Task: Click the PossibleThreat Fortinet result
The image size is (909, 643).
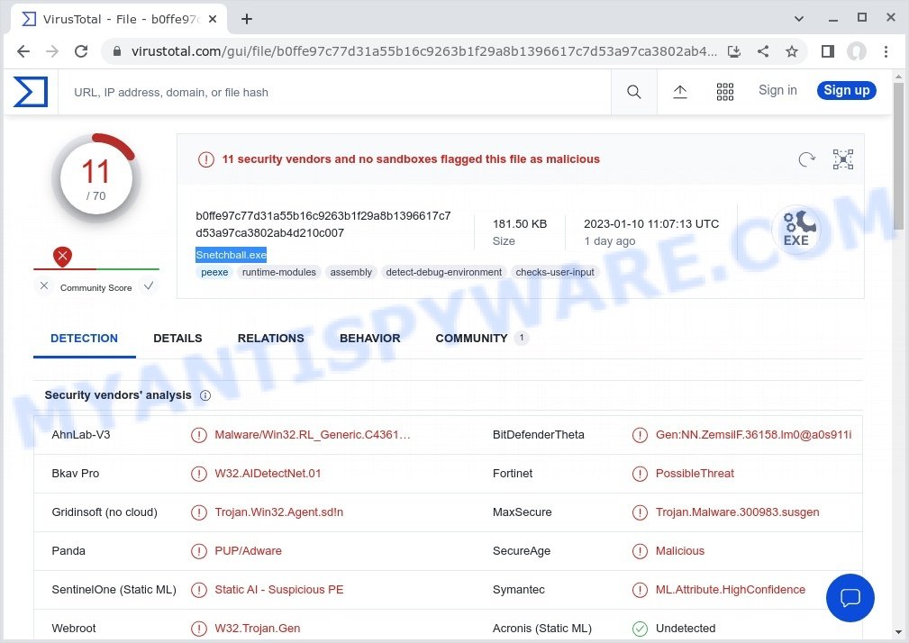Action: click(x=695, y=474)
